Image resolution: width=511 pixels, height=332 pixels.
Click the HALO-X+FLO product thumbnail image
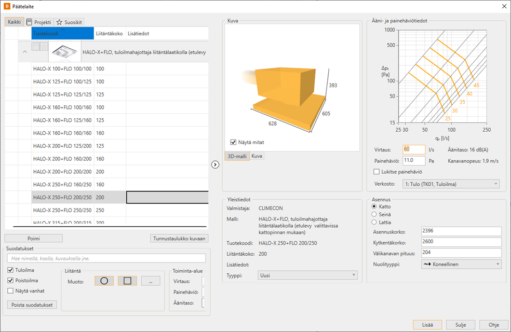64,52
